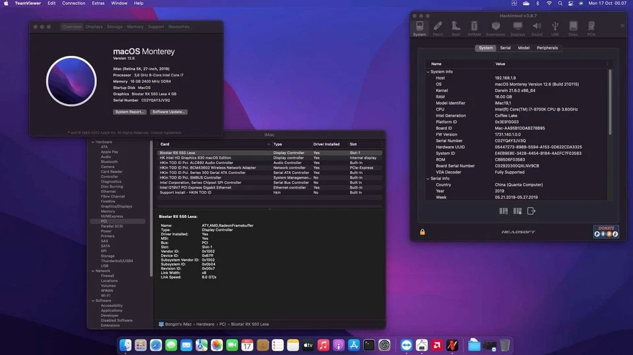
Task: Open Photos app in the Dock
Action: click(217, 345)
